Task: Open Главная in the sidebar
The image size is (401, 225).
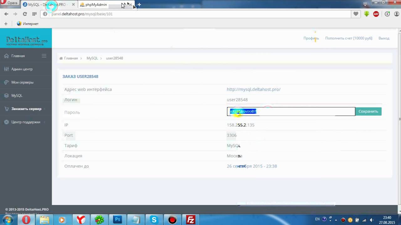Action: 18,56
